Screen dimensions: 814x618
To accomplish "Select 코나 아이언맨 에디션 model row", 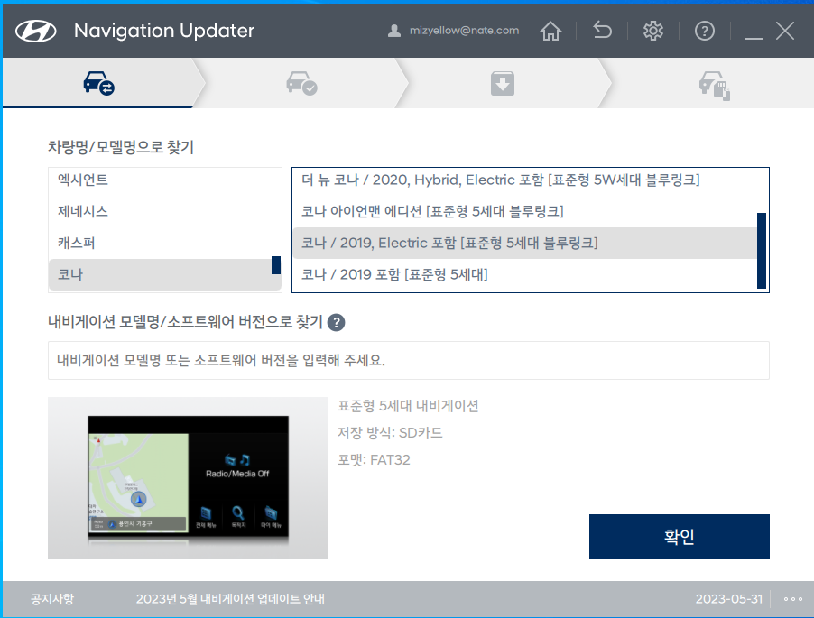I will click(524, 212).
